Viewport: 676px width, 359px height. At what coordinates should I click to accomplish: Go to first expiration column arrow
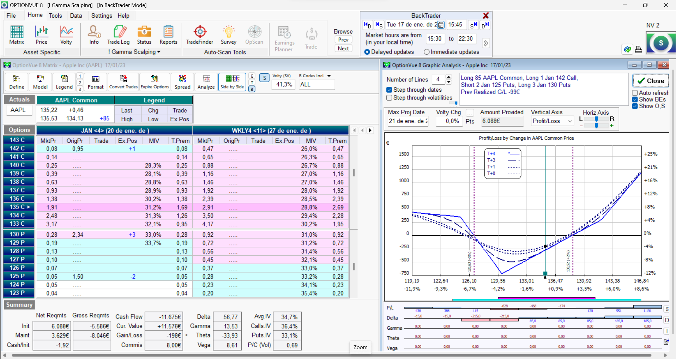pos(354,130)
